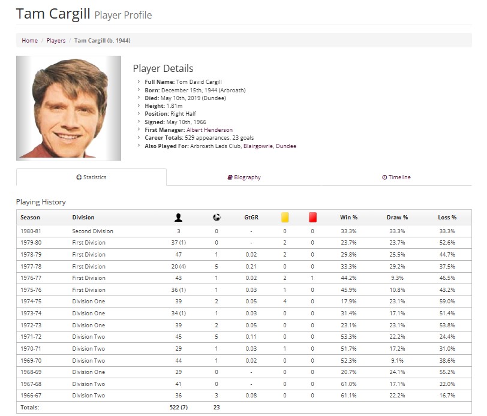Open the Blairgowrie club link

click(x=257, y=146)
